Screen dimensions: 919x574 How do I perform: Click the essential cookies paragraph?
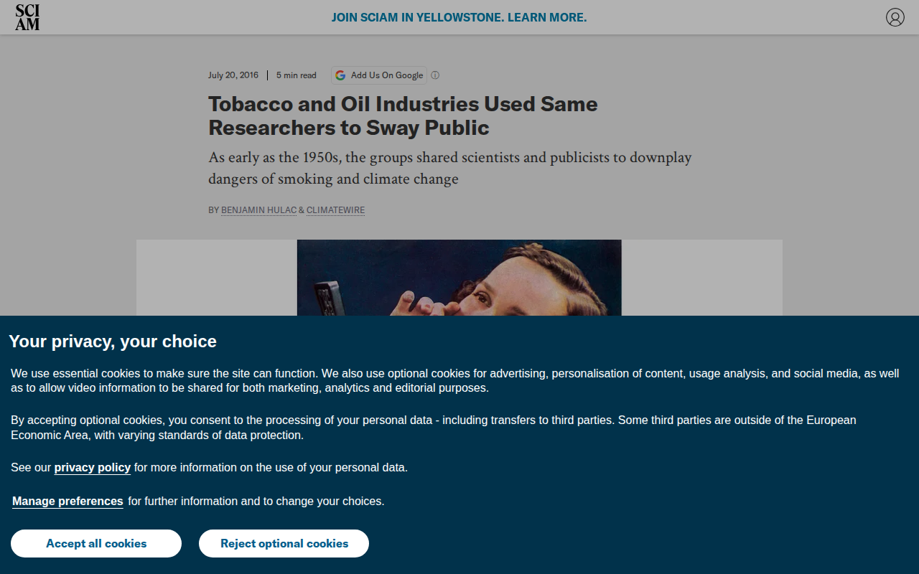(454, 380)
